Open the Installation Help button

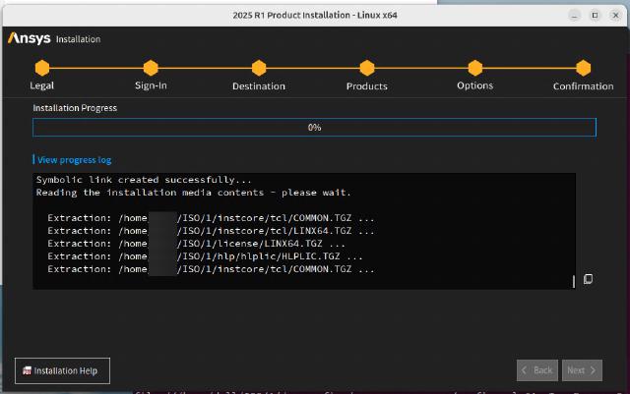(62, 370)
